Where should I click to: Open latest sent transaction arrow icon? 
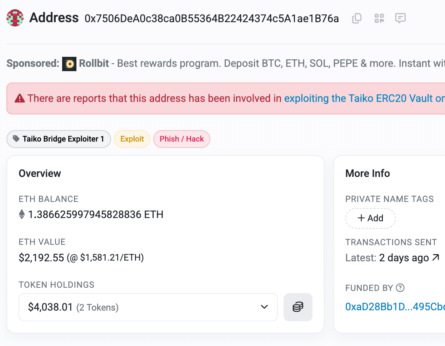click(436, 257)
